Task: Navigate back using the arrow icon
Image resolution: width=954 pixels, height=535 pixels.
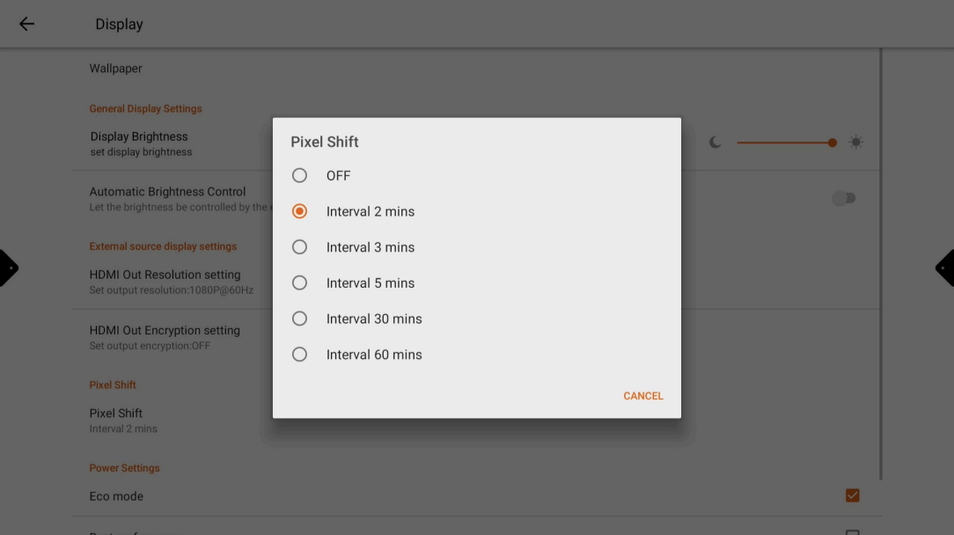Action: [x=26, y=23]
